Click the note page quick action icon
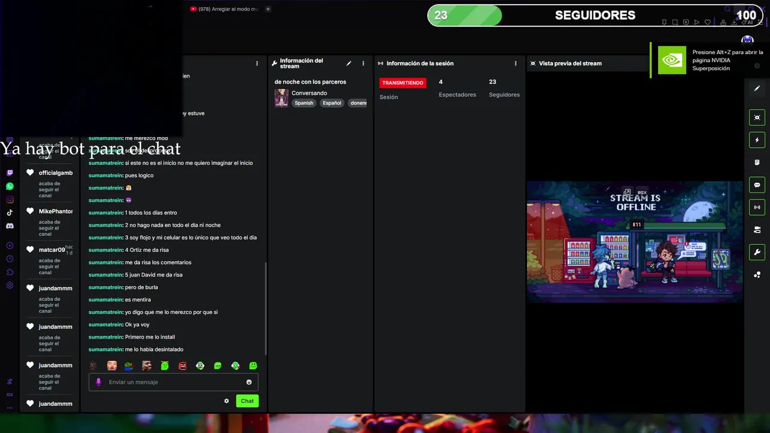 757,162
